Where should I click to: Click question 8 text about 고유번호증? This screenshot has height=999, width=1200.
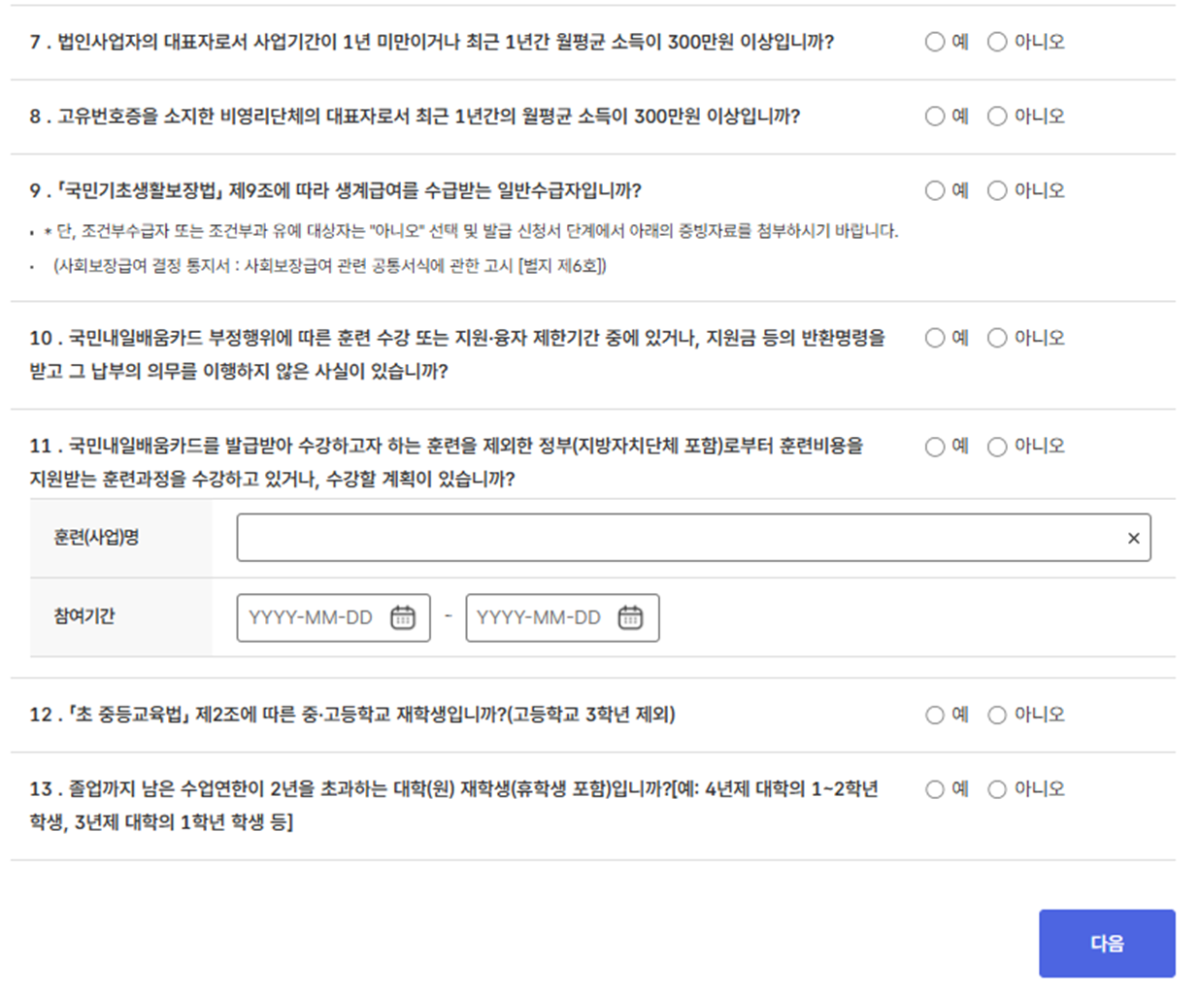coord(415,117)
